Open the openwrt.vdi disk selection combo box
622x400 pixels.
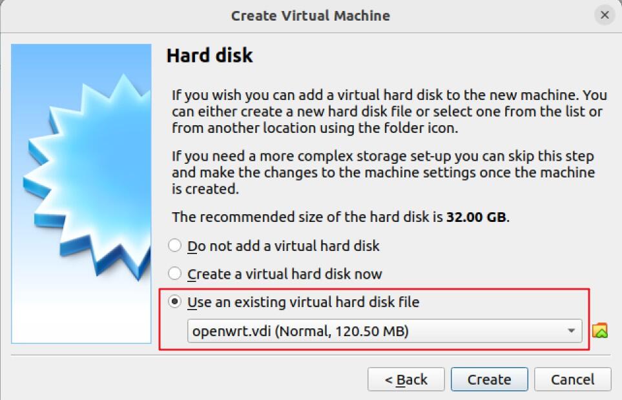[x=384, y=331]
